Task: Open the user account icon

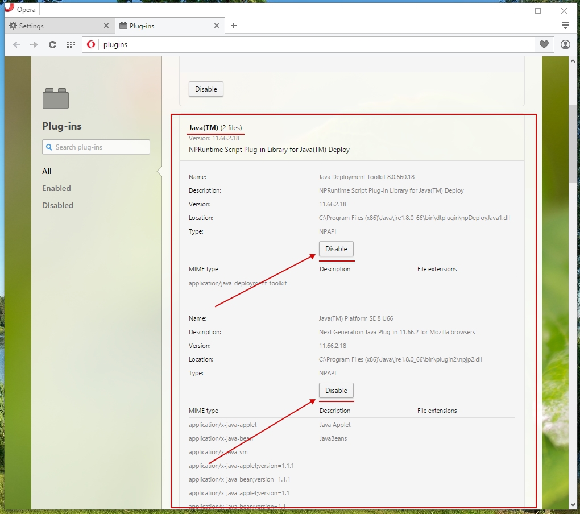Action: click(x=565, y=45)
